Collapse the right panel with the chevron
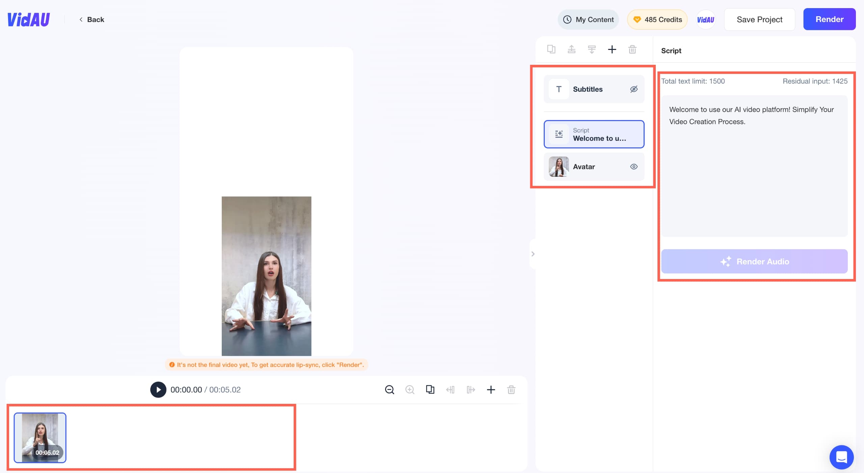The height and width of the screenshot is (473, 864). tap(533, 254)
